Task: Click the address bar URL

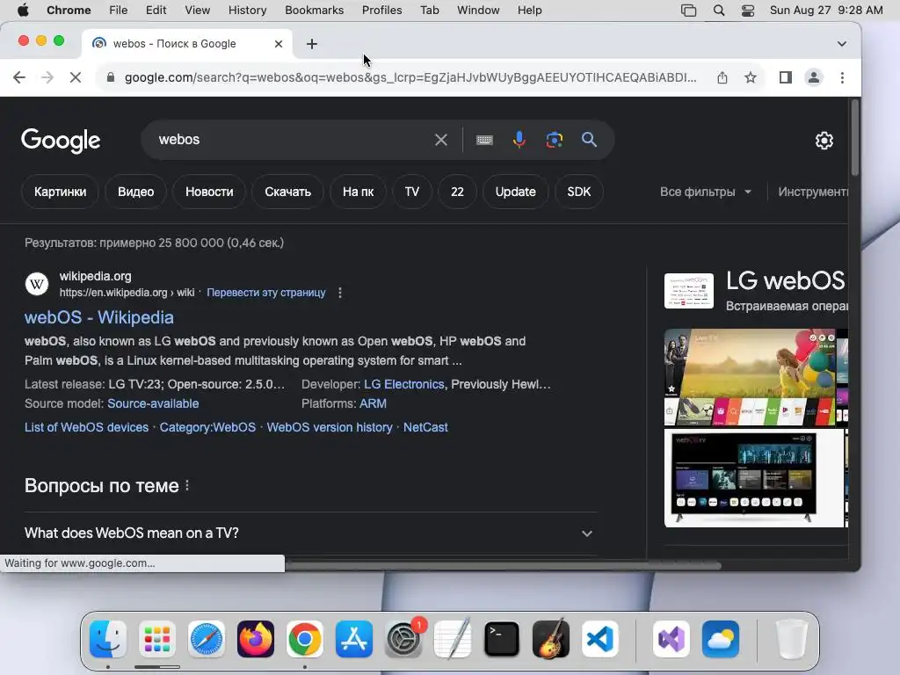Action: [x=410, y=77]
